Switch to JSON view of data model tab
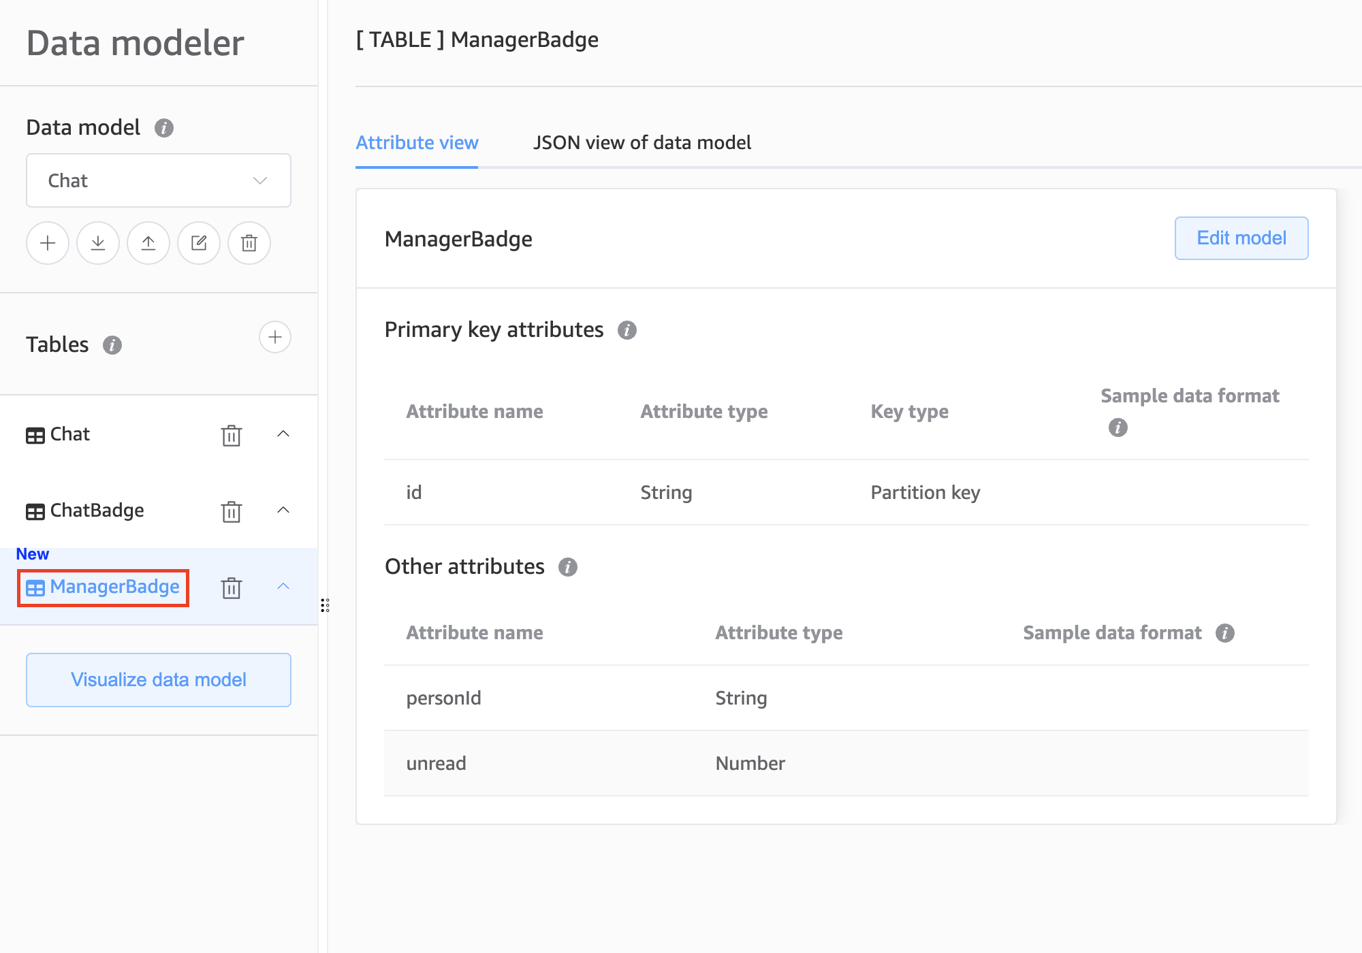The height and width of the screenshot is (953, 1362). click(642, 142)
